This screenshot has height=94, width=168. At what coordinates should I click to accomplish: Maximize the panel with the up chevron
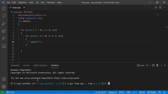click(x=161, y=65)
